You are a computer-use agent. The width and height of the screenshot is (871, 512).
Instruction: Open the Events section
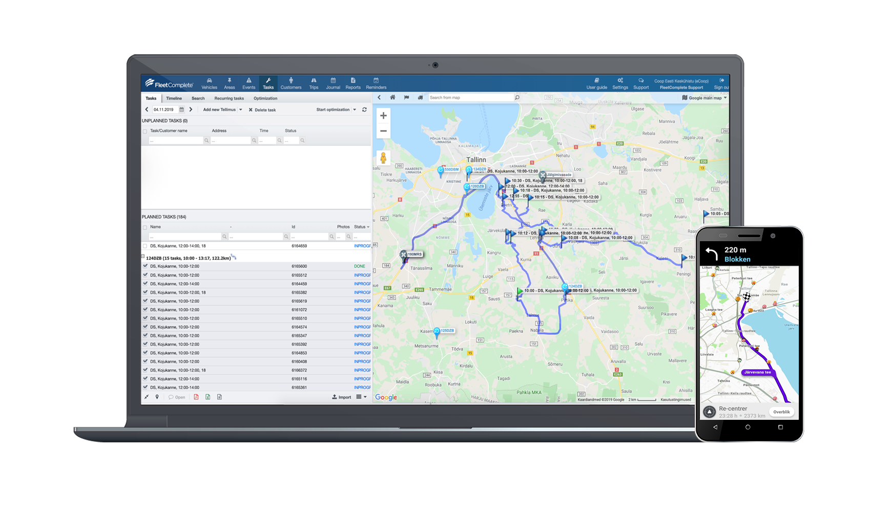[x=248, y=83]
